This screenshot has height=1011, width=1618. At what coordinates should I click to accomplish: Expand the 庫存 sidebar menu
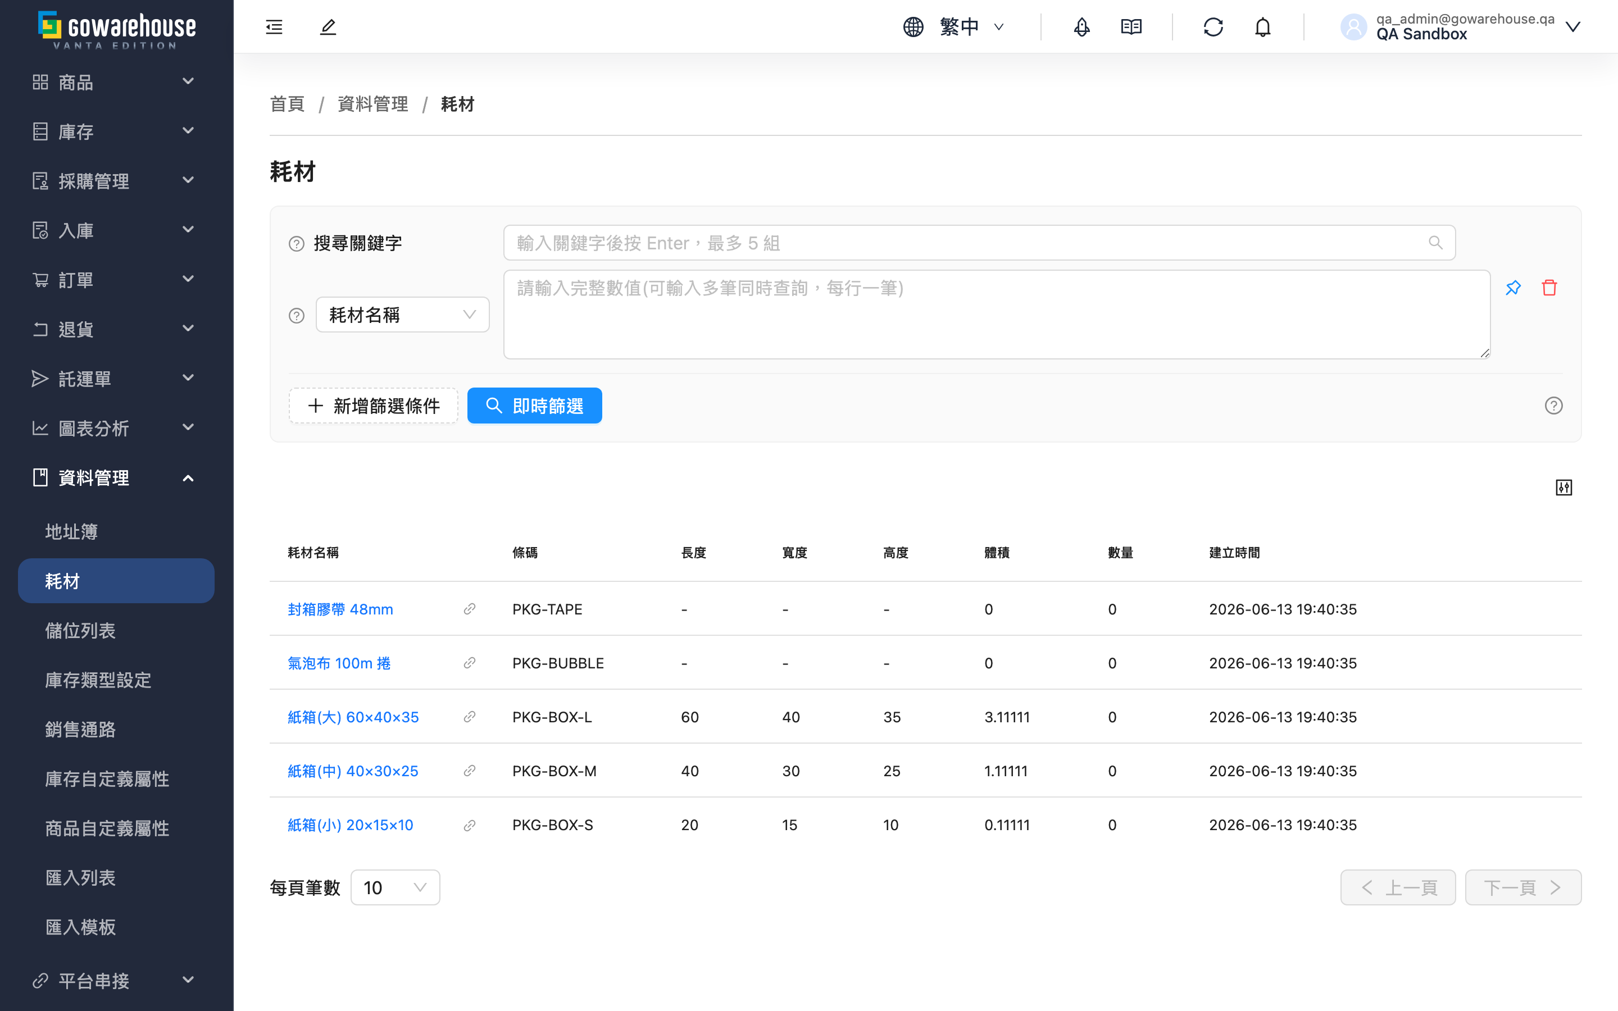tap(116, 131)
